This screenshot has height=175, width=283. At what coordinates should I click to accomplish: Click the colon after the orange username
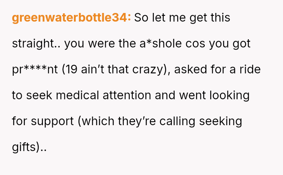tap(129, 18)
